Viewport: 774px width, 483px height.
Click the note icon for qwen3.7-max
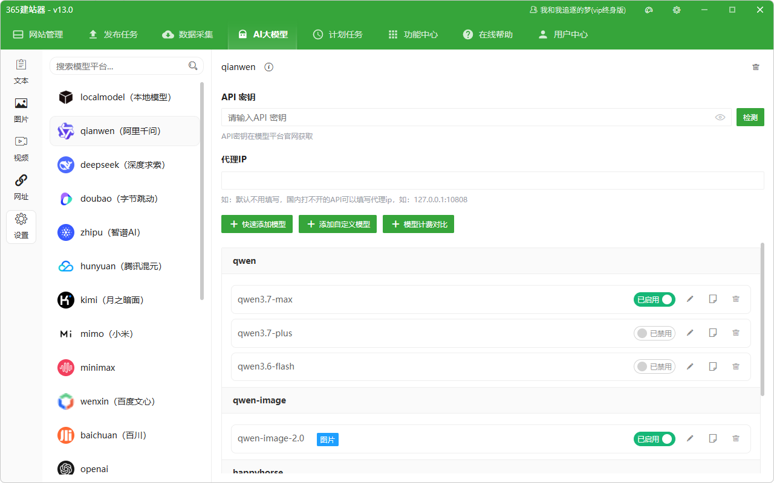(713, 299)
